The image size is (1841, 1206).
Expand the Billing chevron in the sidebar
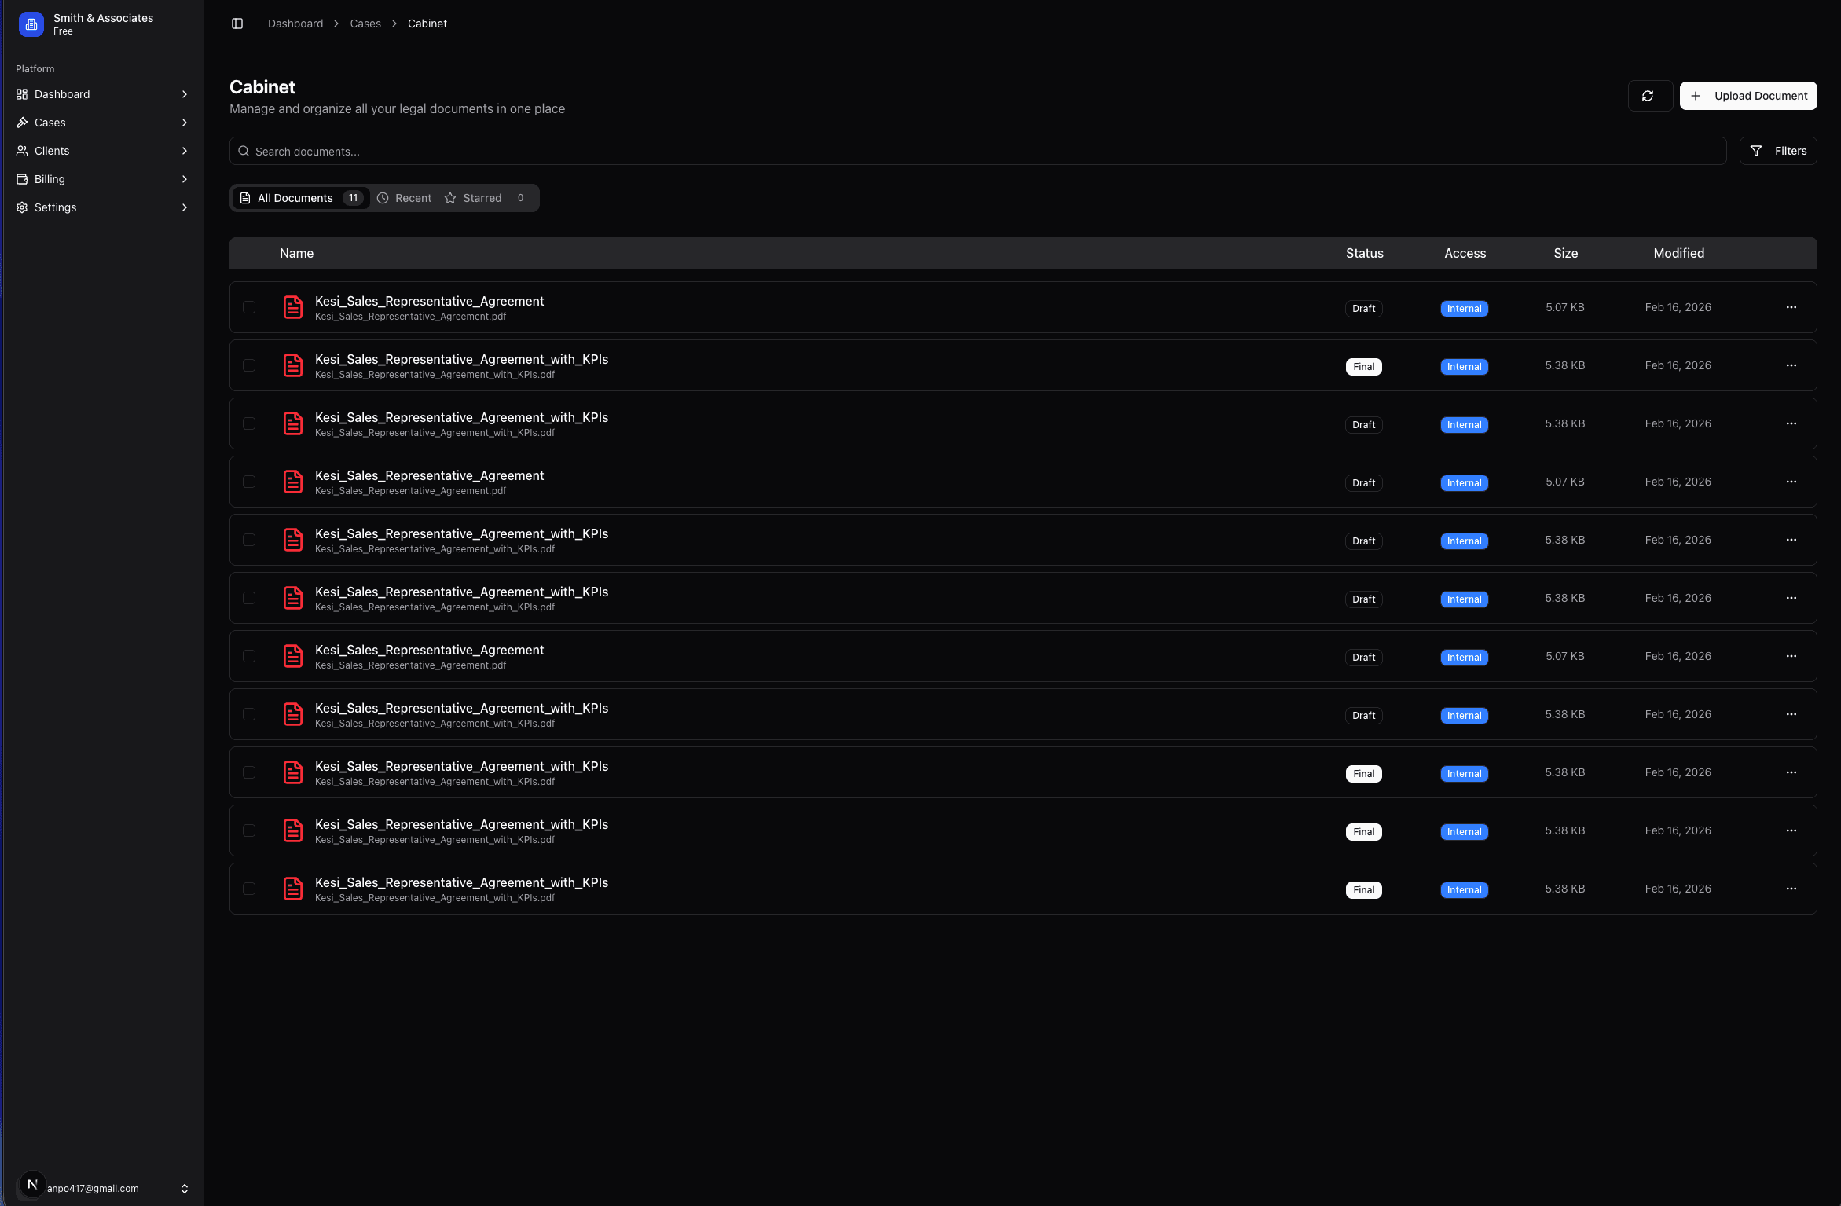point(185,179)
